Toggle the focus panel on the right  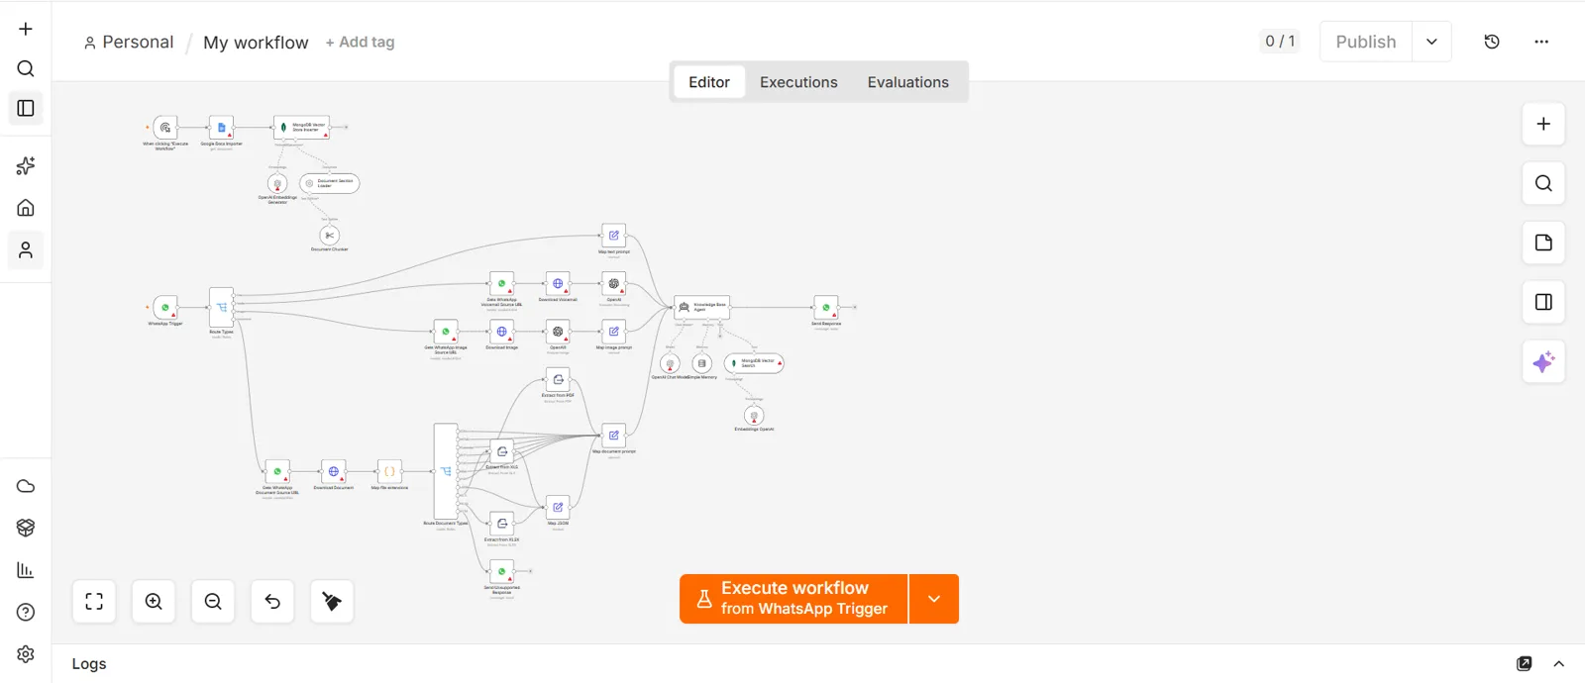click(1543, 302)
